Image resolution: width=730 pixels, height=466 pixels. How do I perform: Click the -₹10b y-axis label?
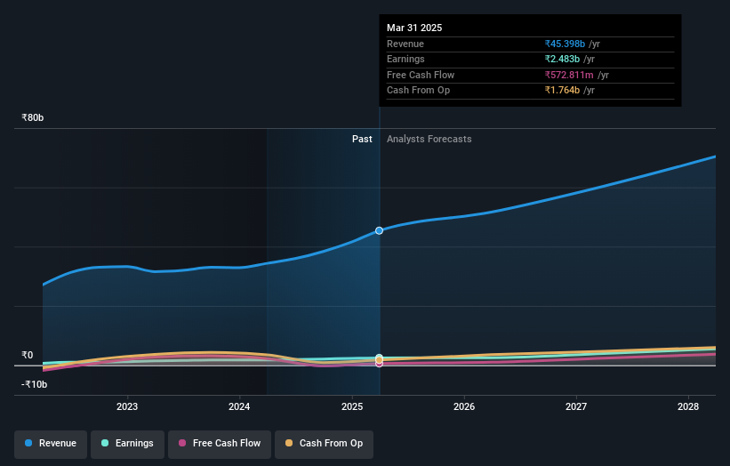34,384
